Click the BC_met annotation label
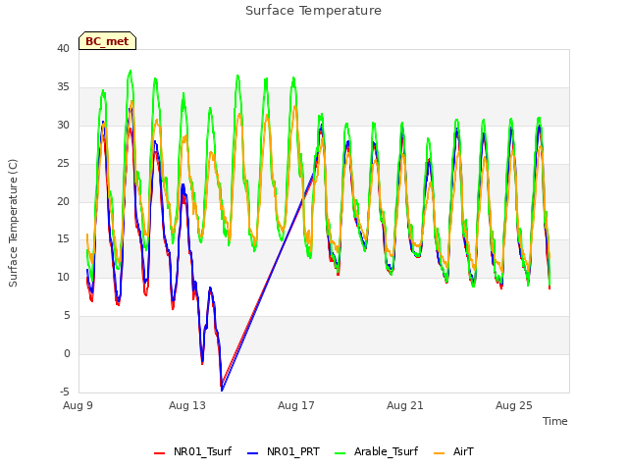 107,41
